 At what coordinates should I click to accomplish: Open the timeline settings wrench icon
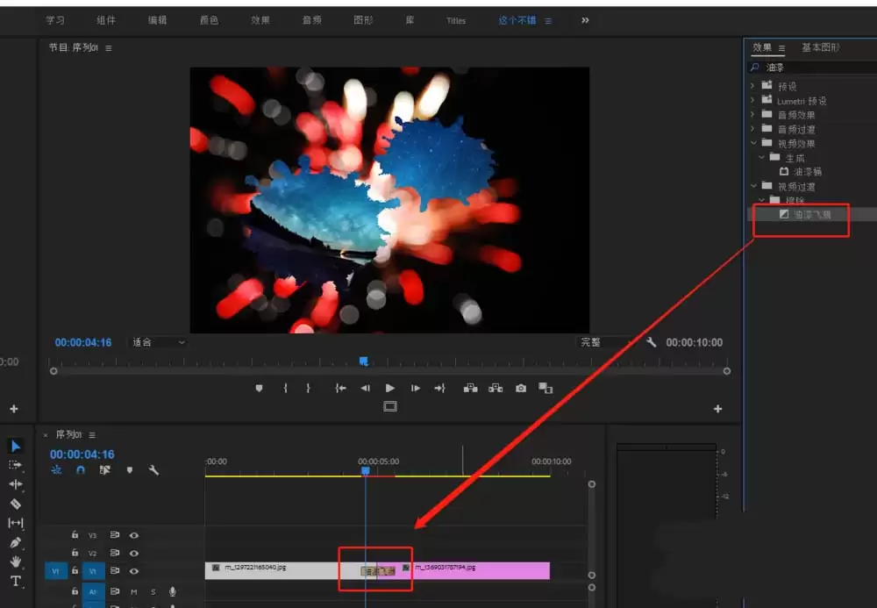click(x=153, y=470)
